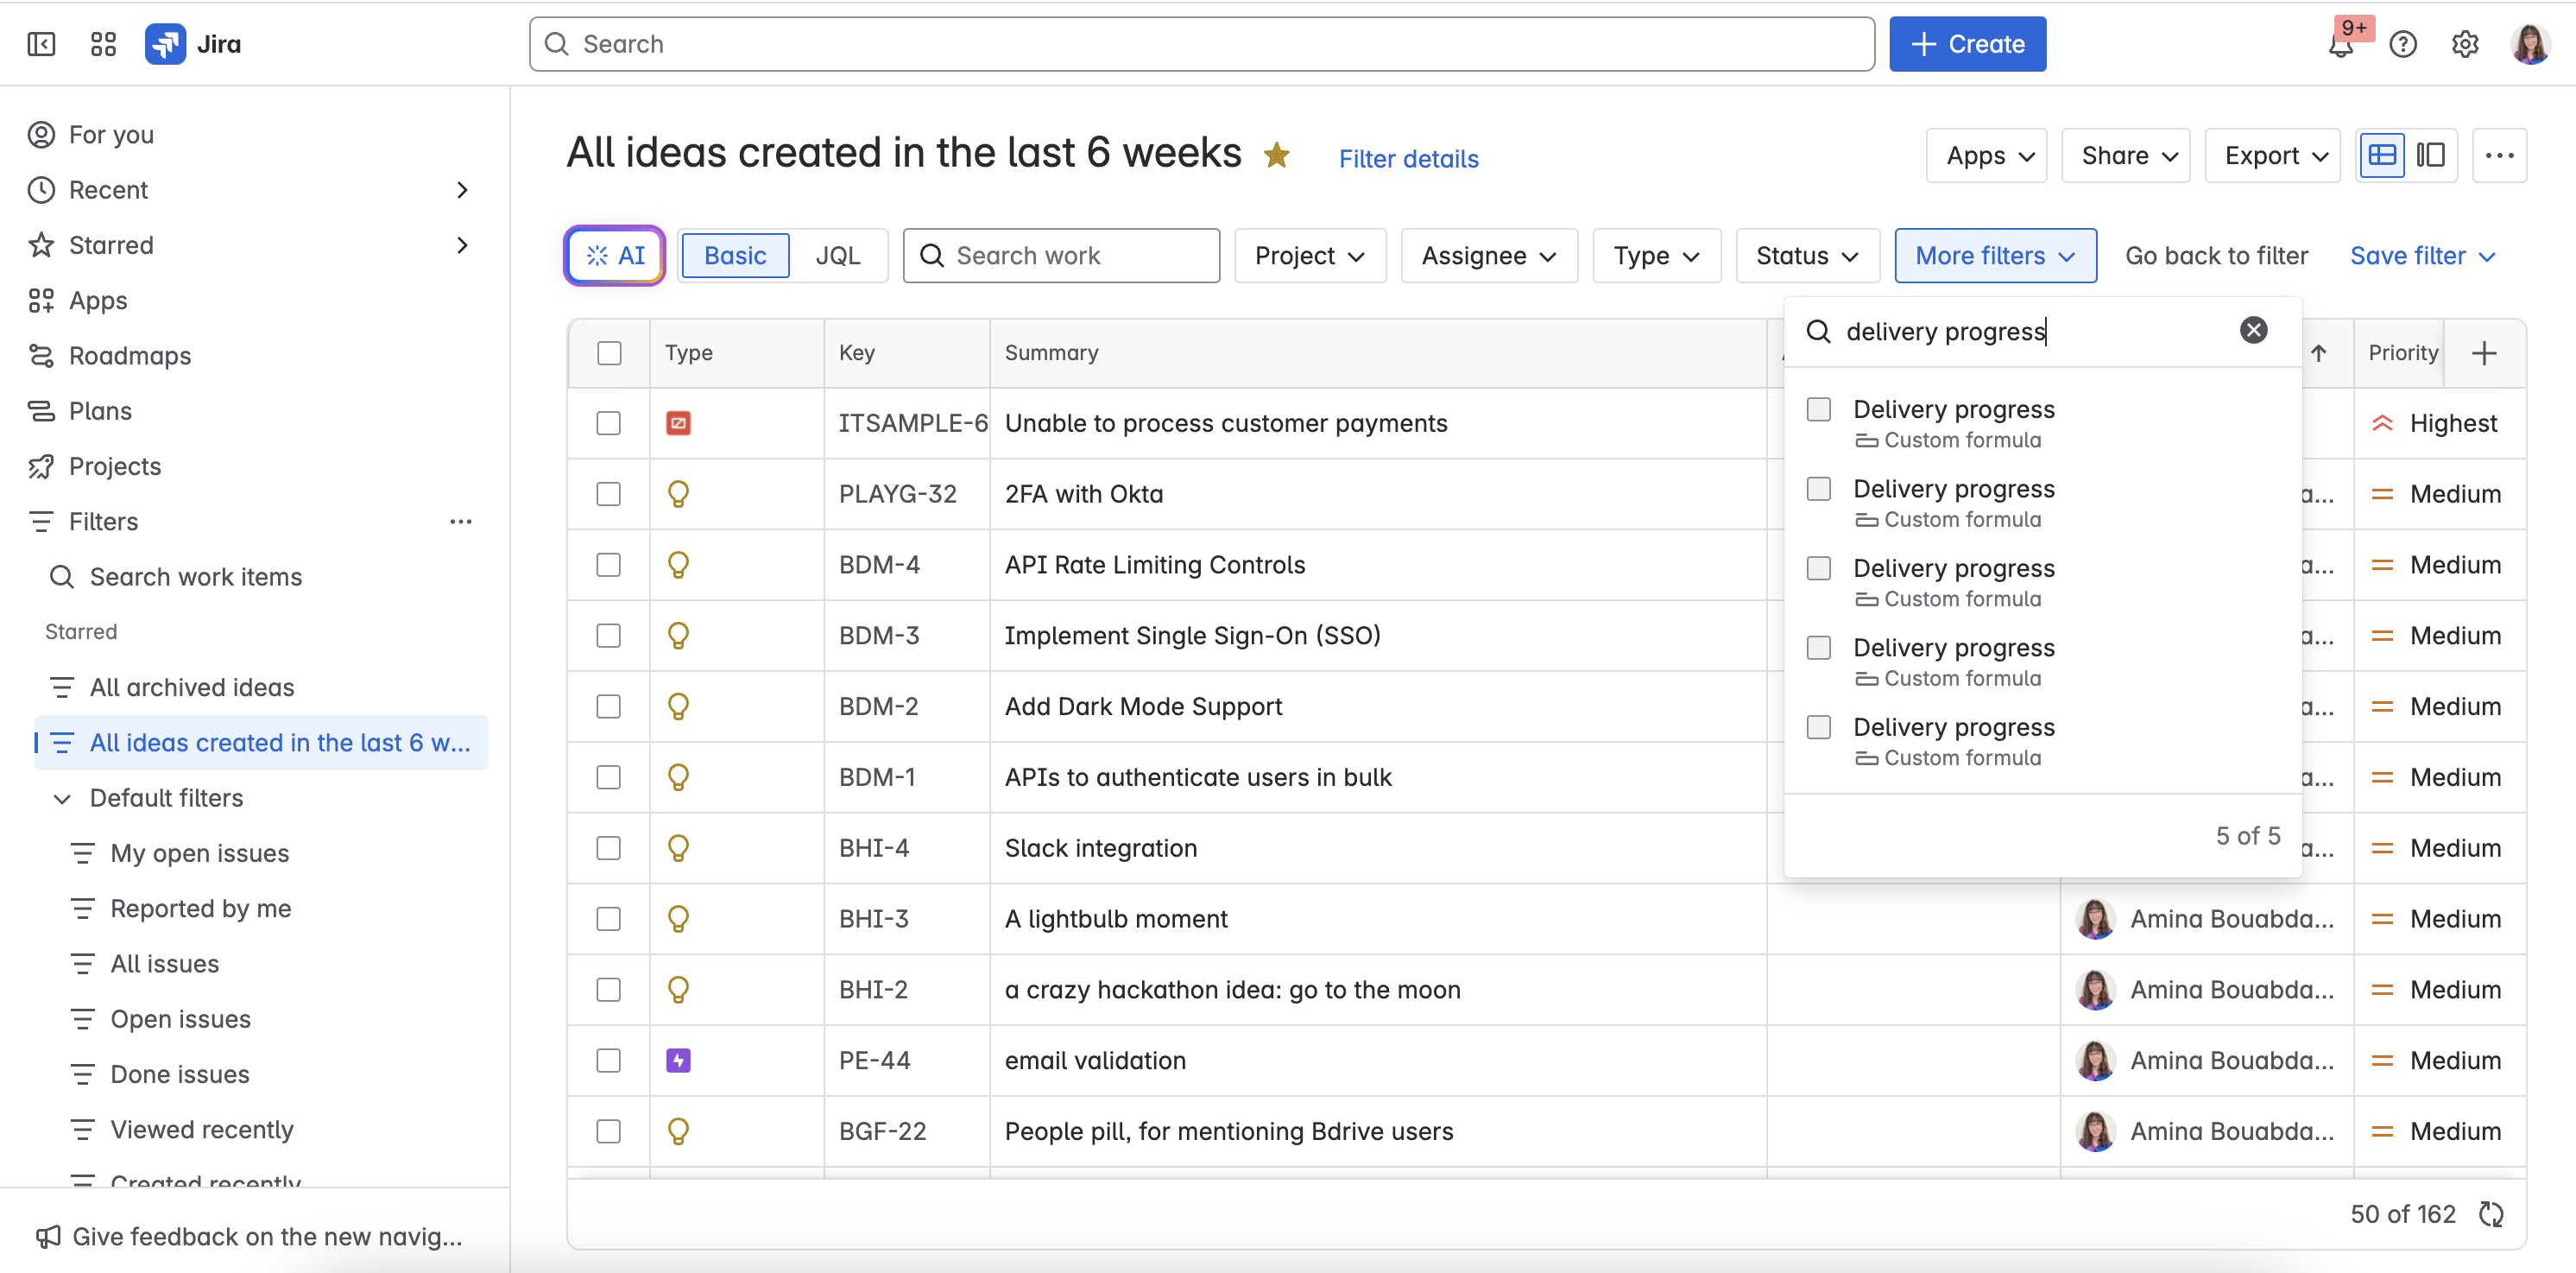Clear the delivery progress search with the X icon
Image resolution: width=2576 pixels, height=1273 pixels.
[x=2253, y=330]
